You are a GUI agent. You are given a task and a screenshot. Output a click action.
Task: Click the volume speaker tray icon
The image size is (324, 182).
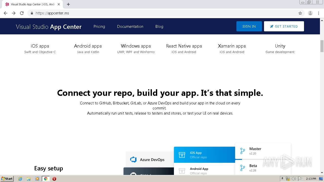(x=294, y=179)
